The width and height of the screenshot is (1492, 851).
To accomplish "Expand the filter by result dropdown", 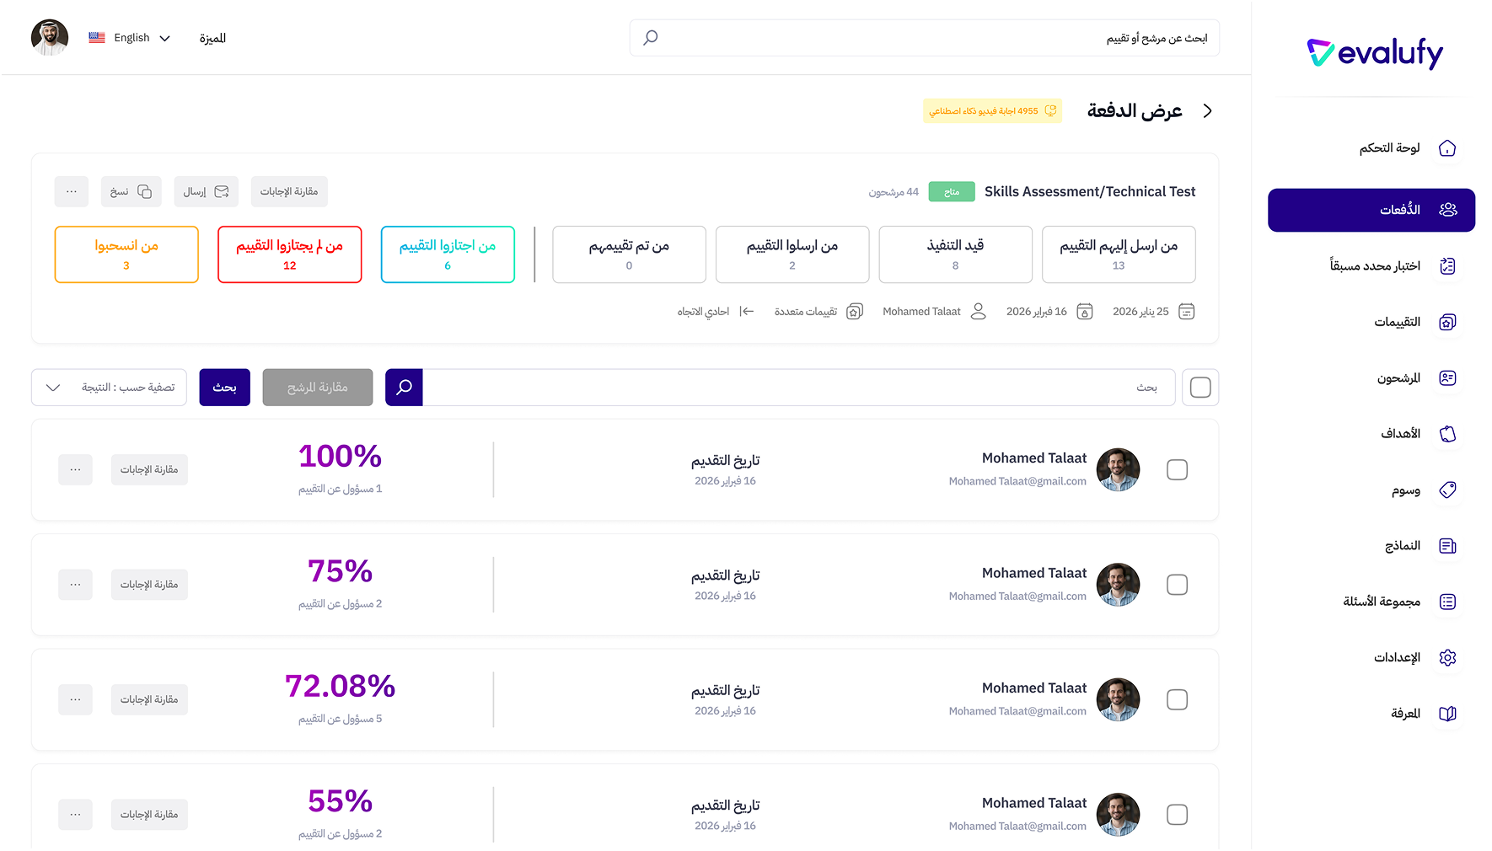I will (x=110, y=388).
